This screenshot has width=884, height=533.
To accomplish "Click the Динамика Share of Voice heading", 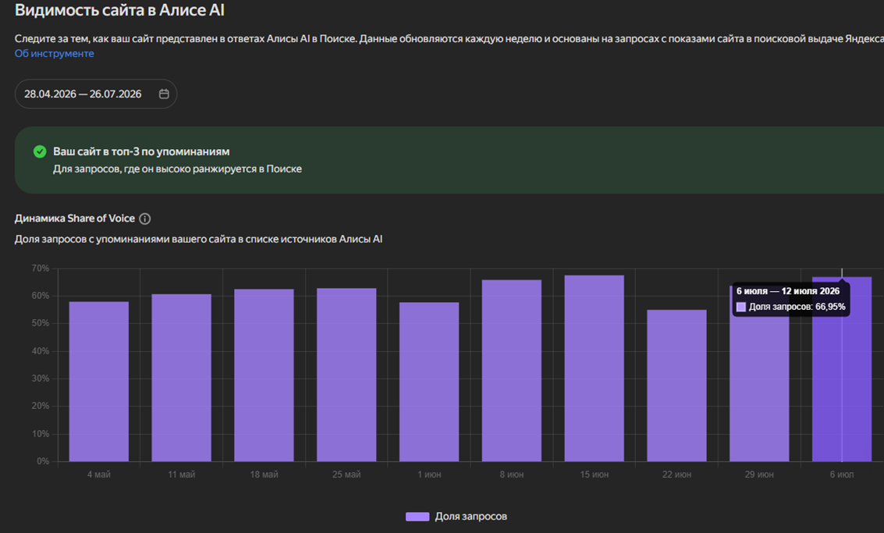I will (74, 219).
